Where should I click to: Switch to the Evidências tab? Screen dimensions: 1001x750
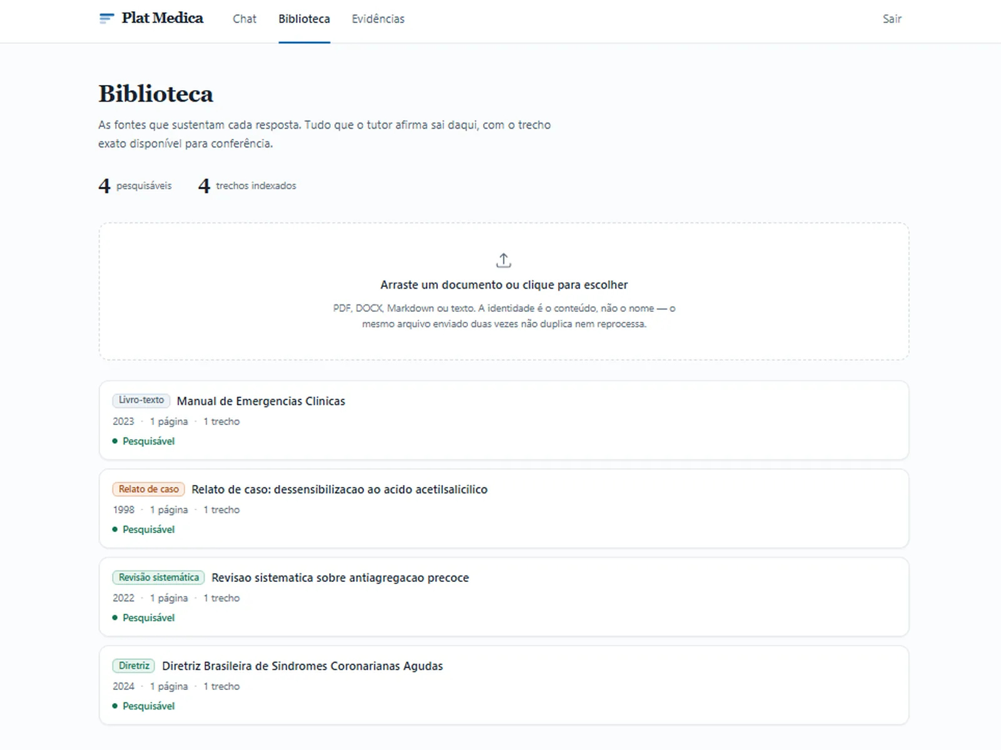point(378,19)
